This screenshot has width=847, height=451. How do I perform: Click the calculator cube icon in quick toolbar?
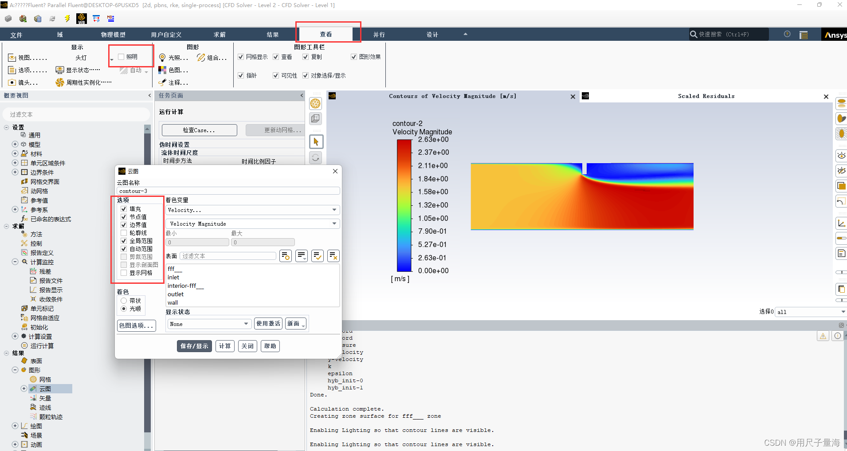coord(38,19)
